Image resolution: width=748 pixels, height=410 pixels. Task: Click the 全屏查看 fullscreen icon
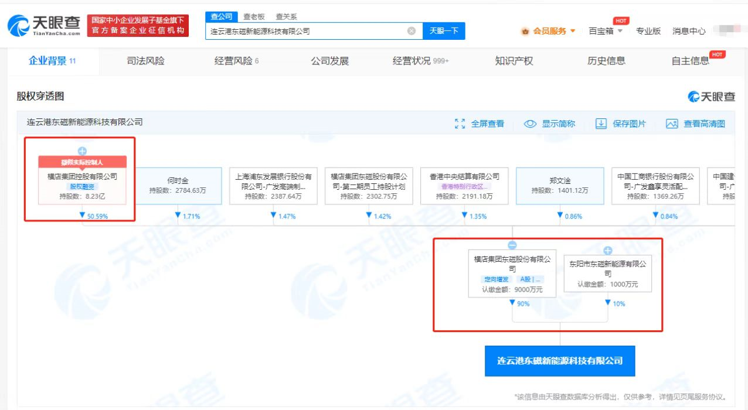pyautogui.click(x=460, y=124)
